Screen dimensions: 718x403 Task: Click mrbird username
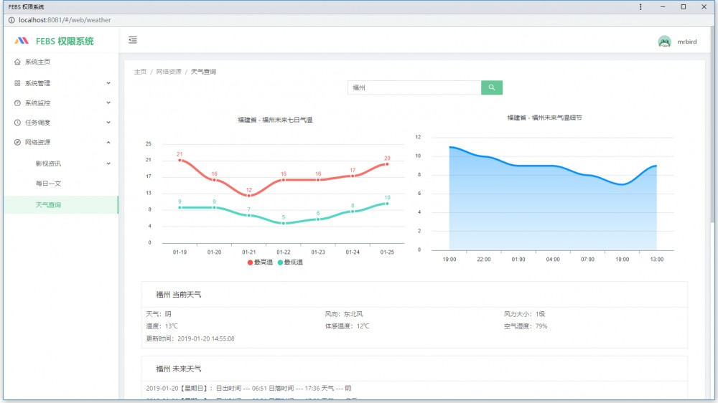tap(687, 42)
